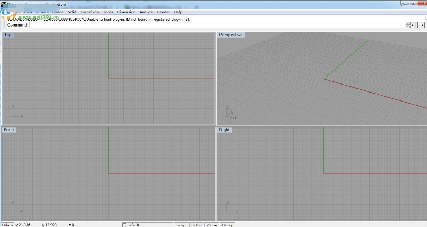Screen dimensions: 427x227
Task: Click inside the Command input field
Action: [x=212, y=25]
